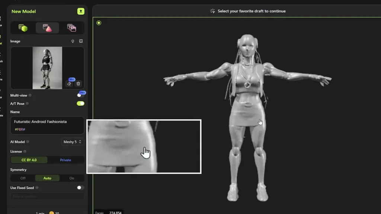Click the Multi-view info icon

[30, 95]
